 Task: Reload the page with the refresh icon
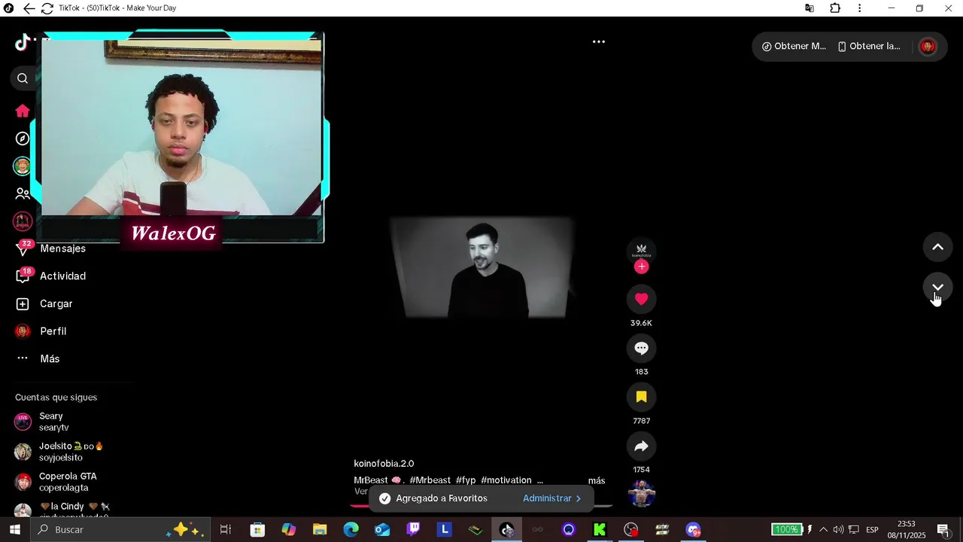click(x=47, y=8)
